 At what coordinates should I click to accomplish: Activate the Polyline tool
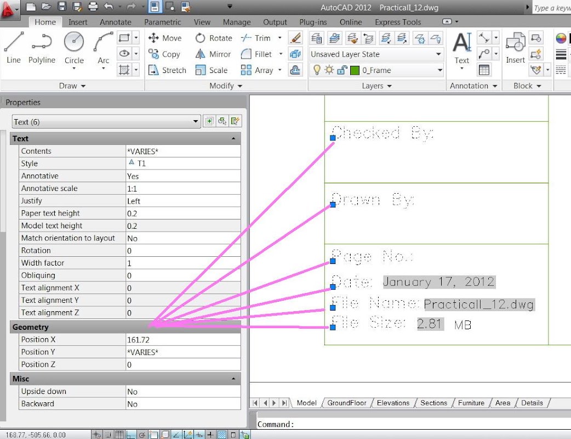42,47
